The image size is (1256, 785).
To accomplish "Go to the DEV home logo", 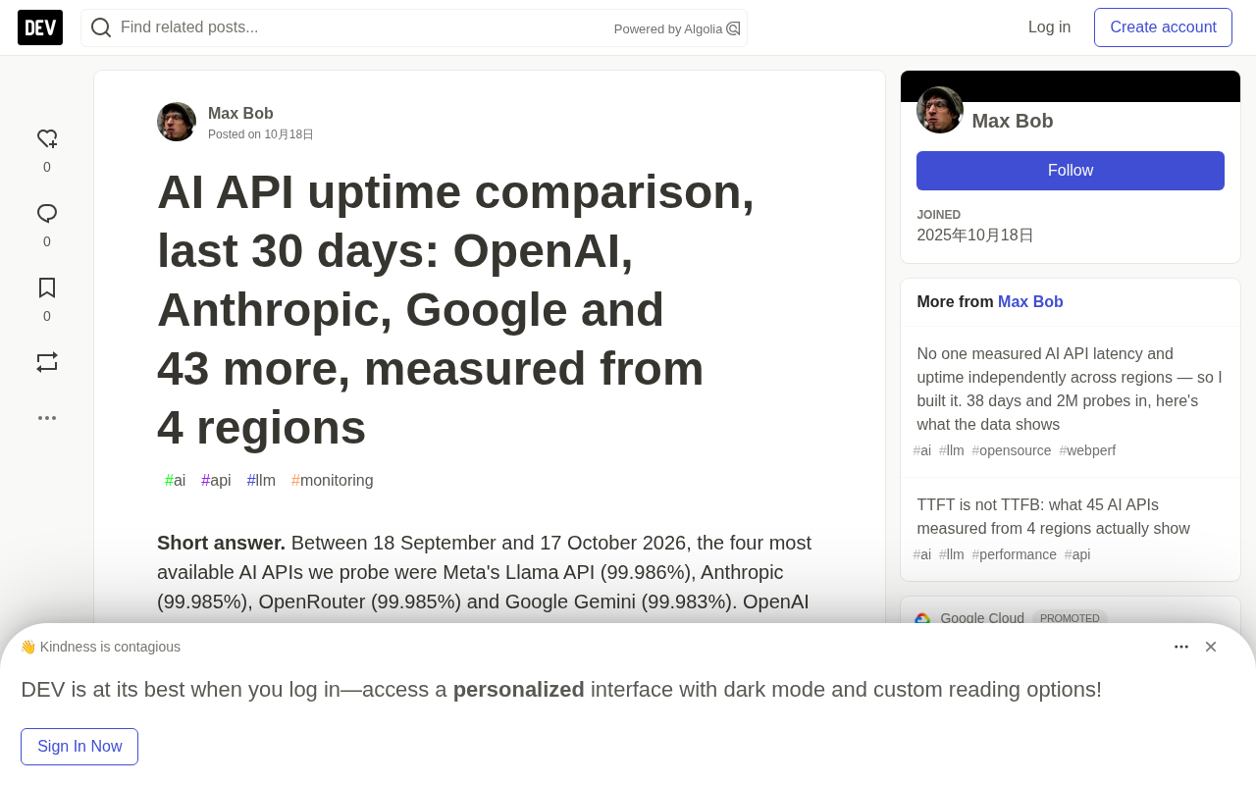I will pos(40,27).
